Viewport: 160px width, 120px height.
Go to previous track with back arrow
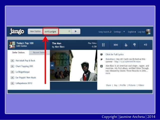click(52, 66)
